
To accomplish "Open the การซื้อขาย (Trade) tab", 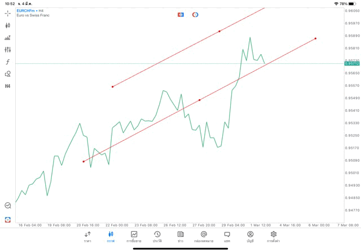I will (134, 236).
